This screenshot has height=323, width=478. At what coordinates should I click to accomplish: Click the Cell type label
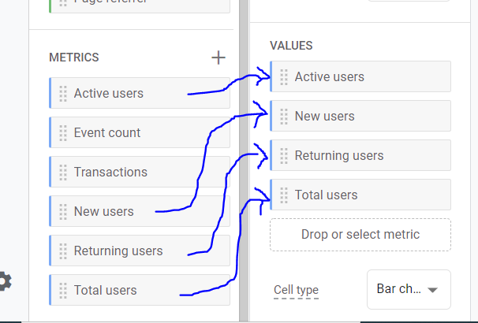[296, 290]
